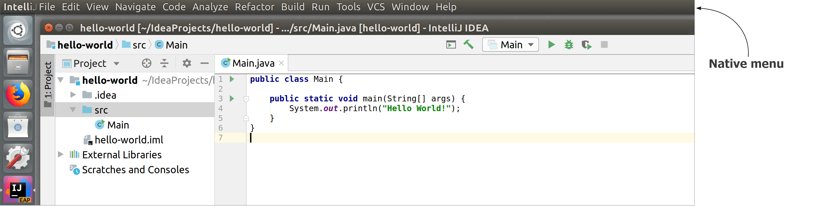Image resolution: width=813 pixels, height=206 pixels.
Task: Click the Ubuntu dash launcher icon
Action: pyautogui.click(x=18, y=30)
